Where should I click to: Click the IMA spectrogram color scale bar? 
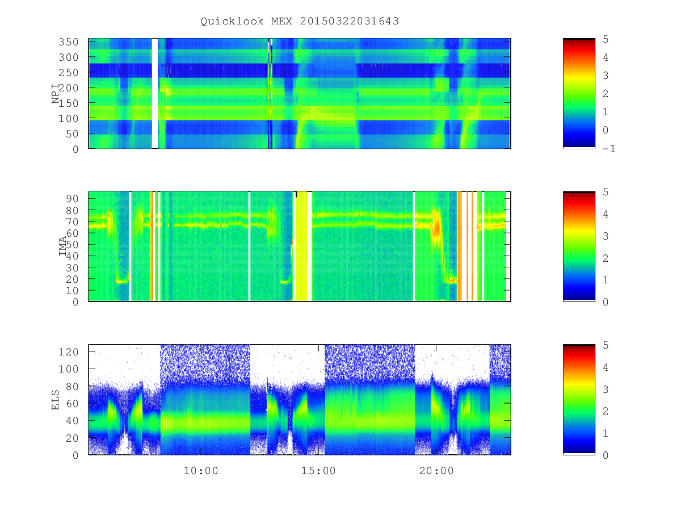(x=579, y=246)
